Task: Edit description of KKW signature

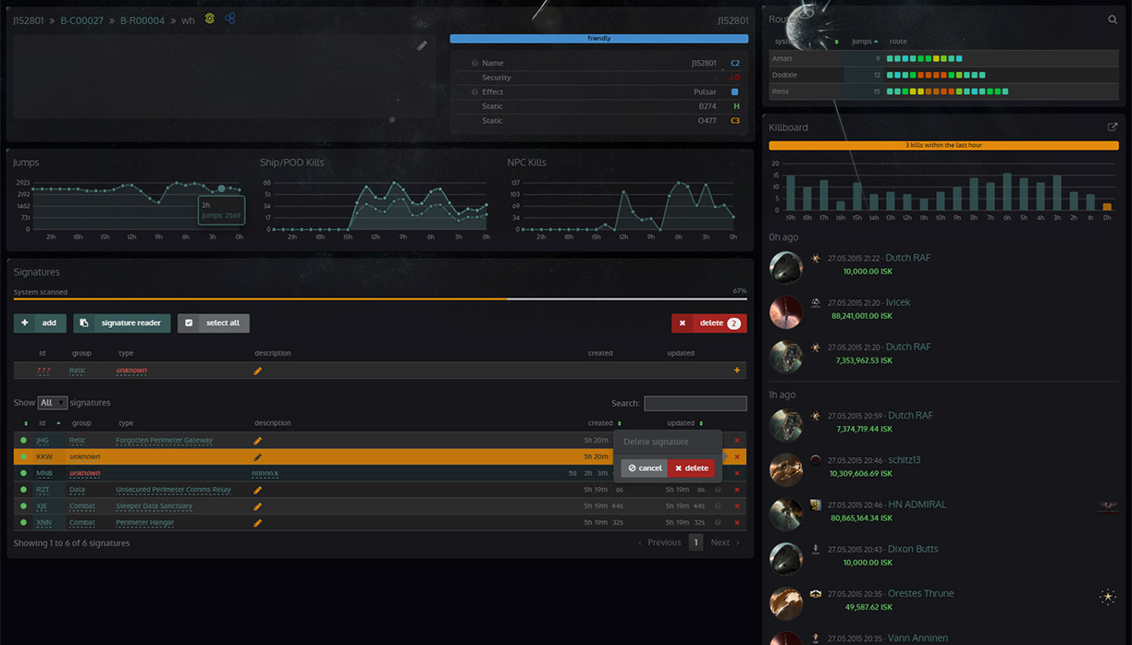Action: [x=258, y=456]
